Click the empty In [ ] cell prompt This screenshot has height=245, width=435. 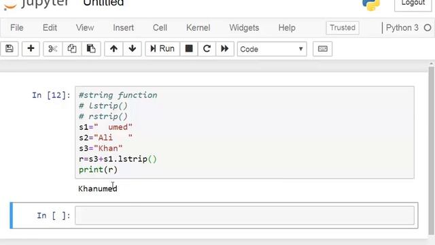click(54, 216)
